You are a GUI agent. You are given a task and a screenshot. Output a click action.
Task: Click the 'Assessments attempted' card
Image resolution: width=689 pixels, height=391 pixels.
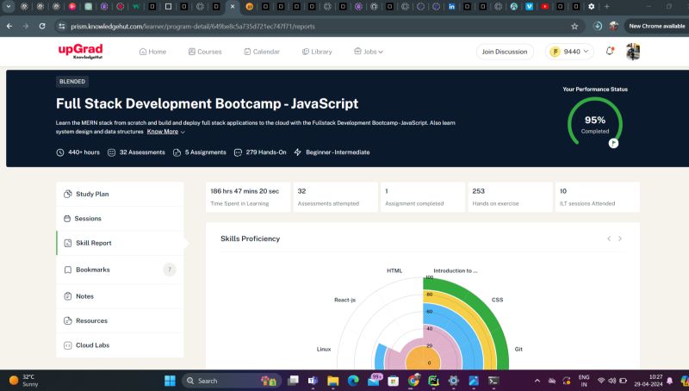pos(335,197)
